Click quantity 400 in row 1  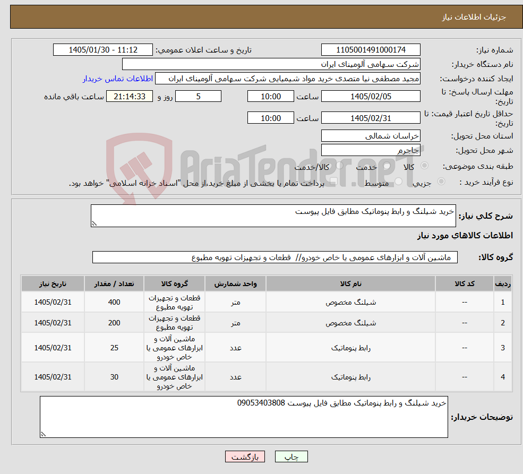(x=114, y=303)
